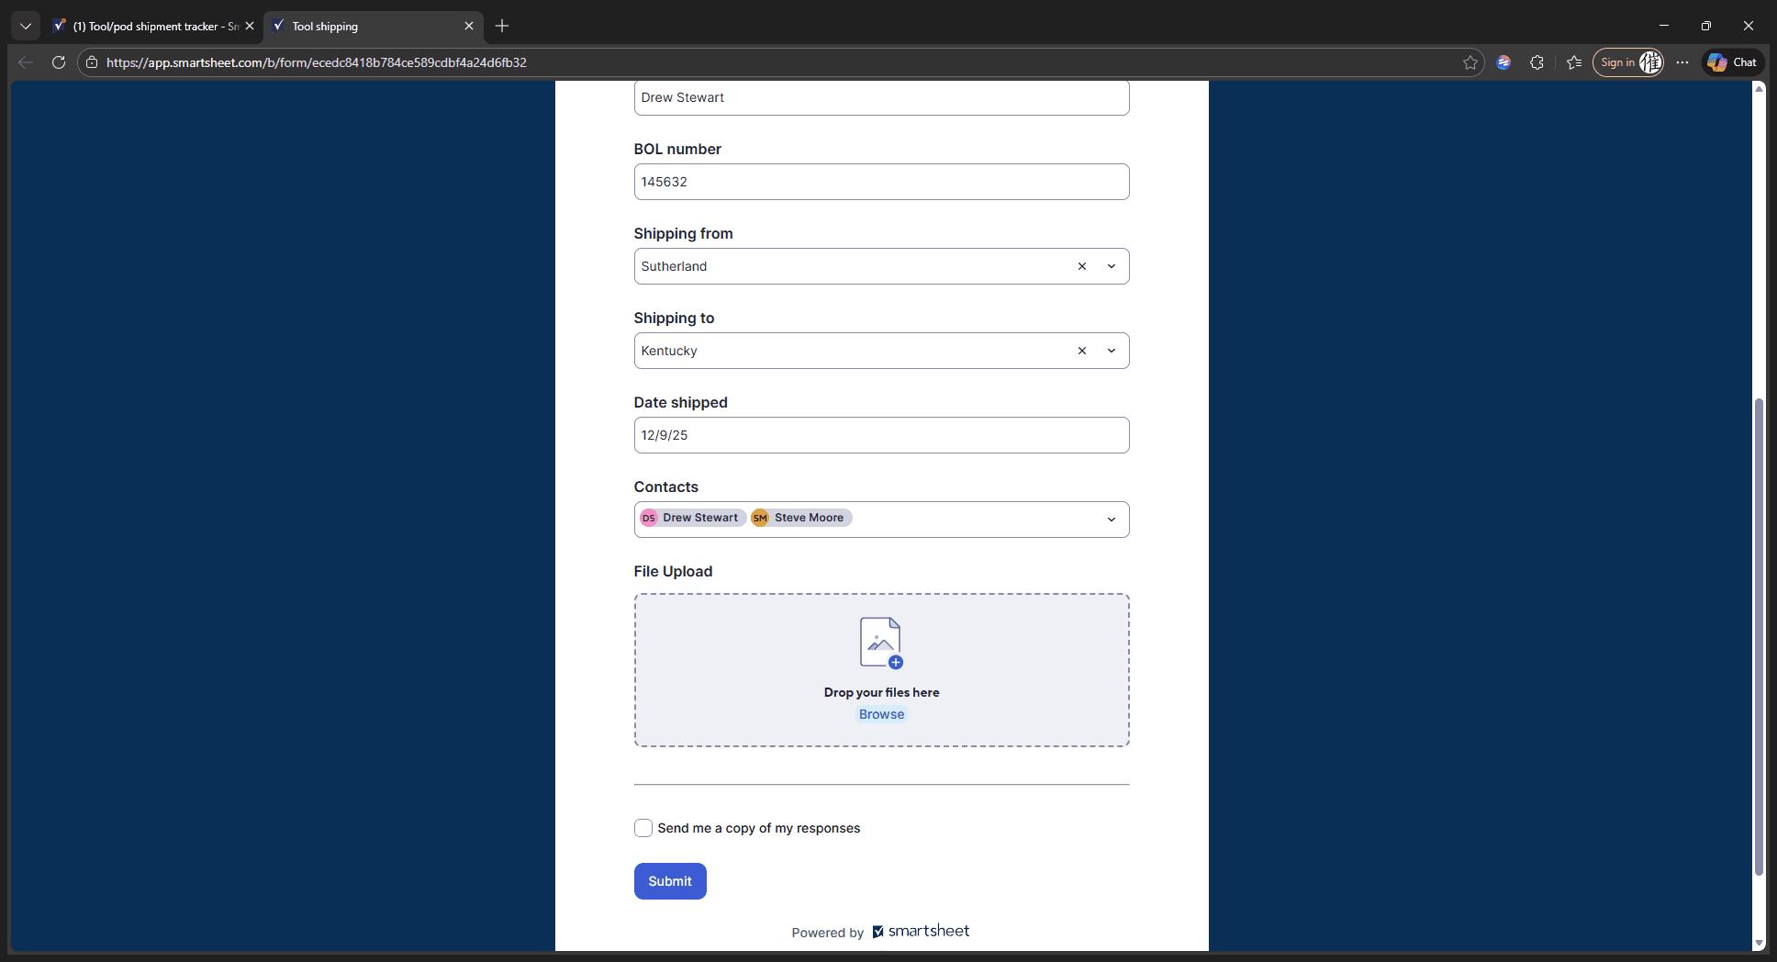Reload the current page
The height and width of the screenshot is (962, 1777).
click(59, 62)
